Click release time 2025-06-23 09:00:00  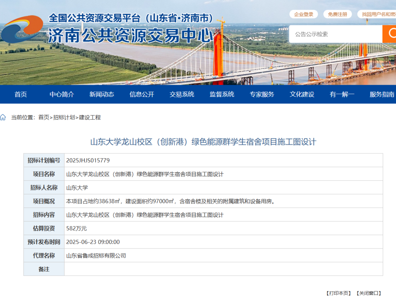93,242
